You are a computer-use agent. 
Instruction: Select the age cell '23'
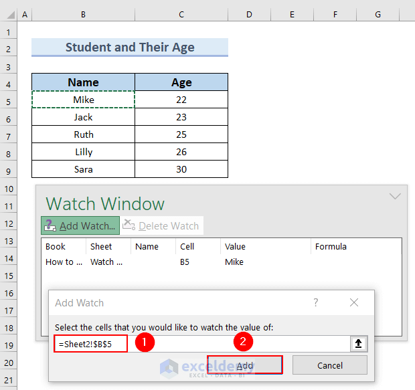(x=181, y=117)
